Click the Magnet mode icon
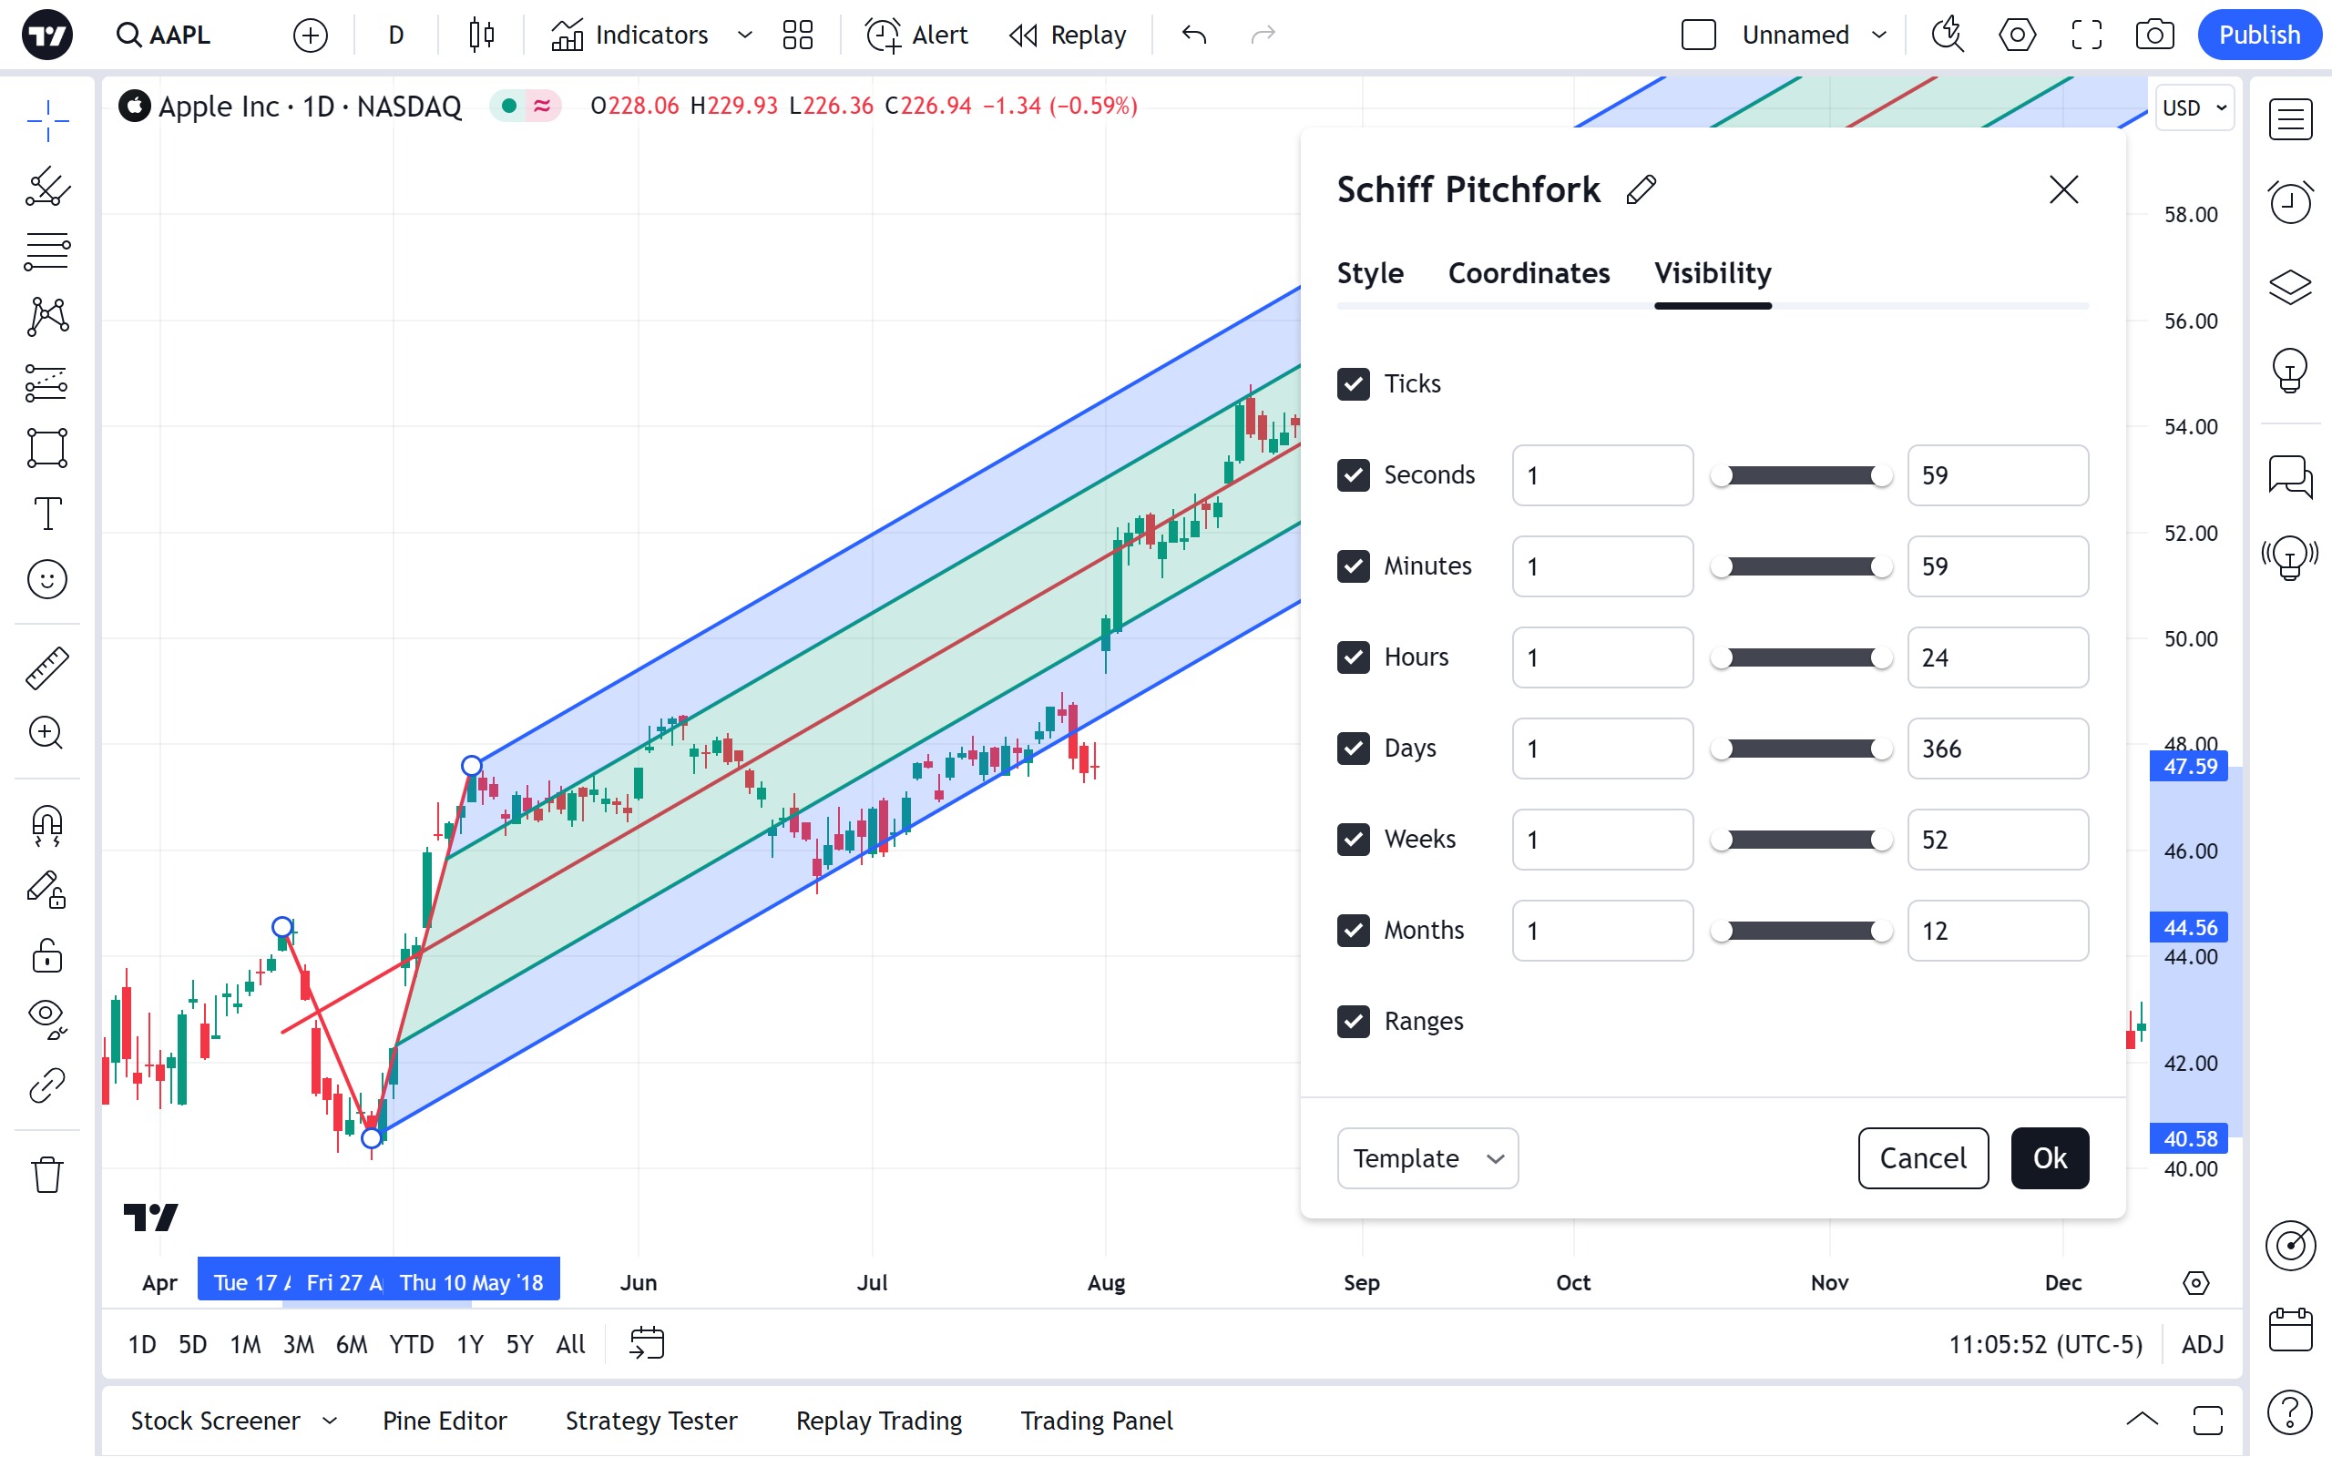Screen dimensions: 2332x1457 (46, 825)
